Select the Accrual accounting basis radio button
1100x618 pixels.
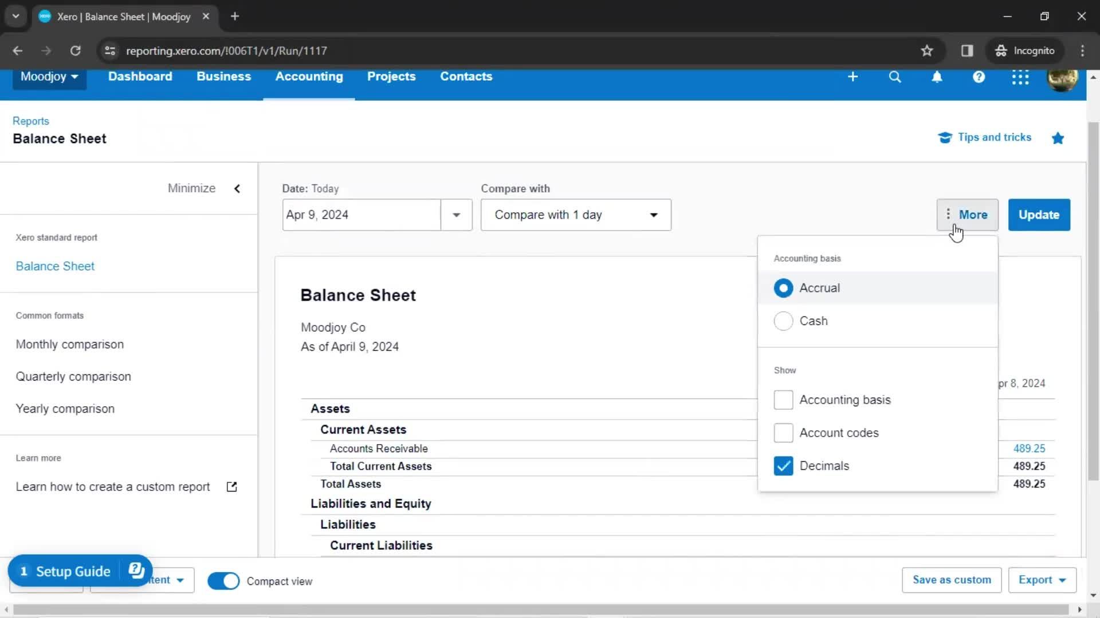783,288
